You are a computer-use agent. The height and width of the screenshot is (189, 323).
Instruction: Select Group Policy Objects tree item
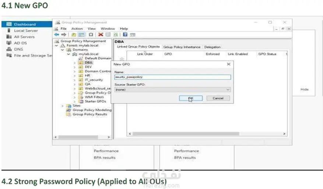coord(98,93)
